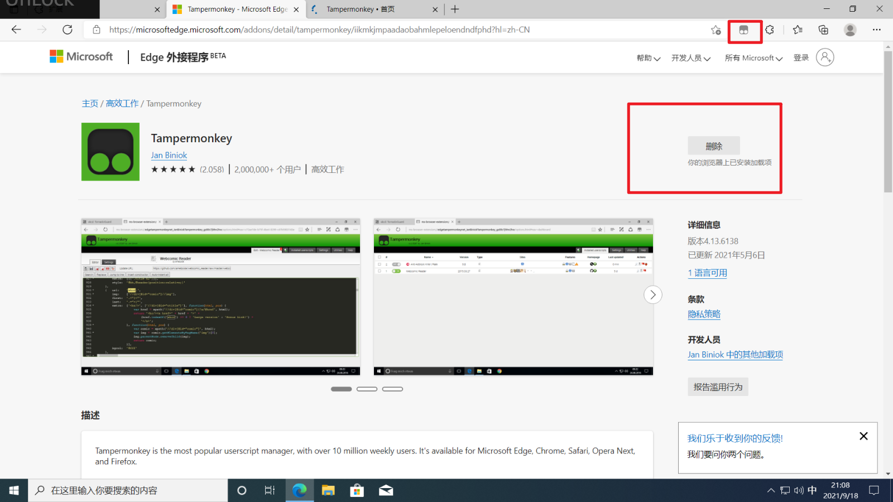Expand the 所有 Microsoft dropdown
The height and width of the screenshot is (502, 893).
753,58
